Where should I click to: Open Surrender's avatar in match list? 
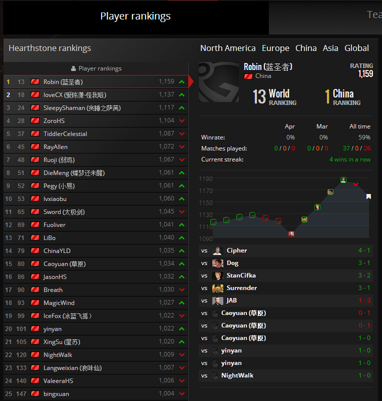(x=217, y=288)
